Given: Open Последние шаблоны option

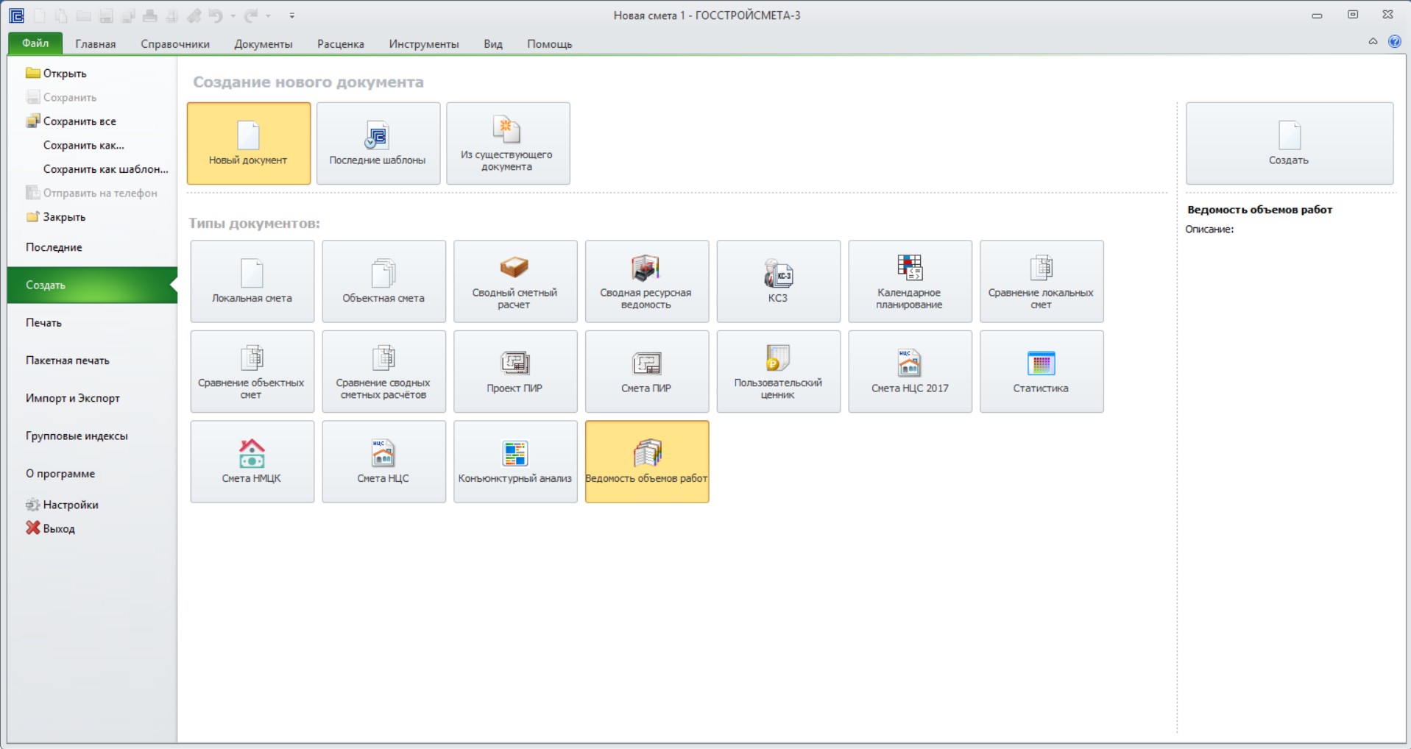Looking at the screenshot, I should coord(378,143).
